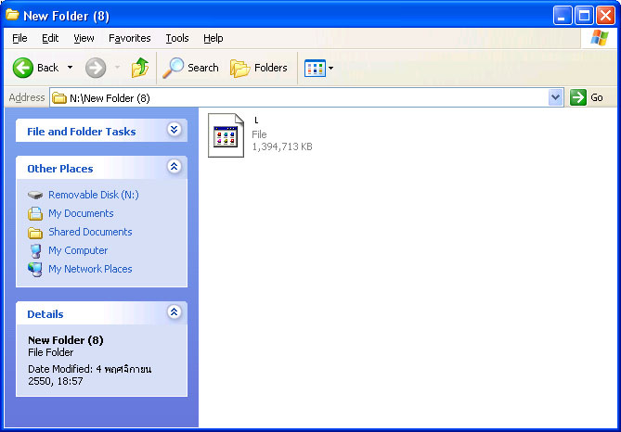Image resolution: width=621 pixels, height=432 pixels.
Task: Open the Back history dropdown arrow
Action: point(71,68)
